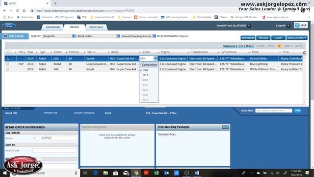Open the j-lope56 user menu
Screen dimensions: 314x177
tap(288, 26)
